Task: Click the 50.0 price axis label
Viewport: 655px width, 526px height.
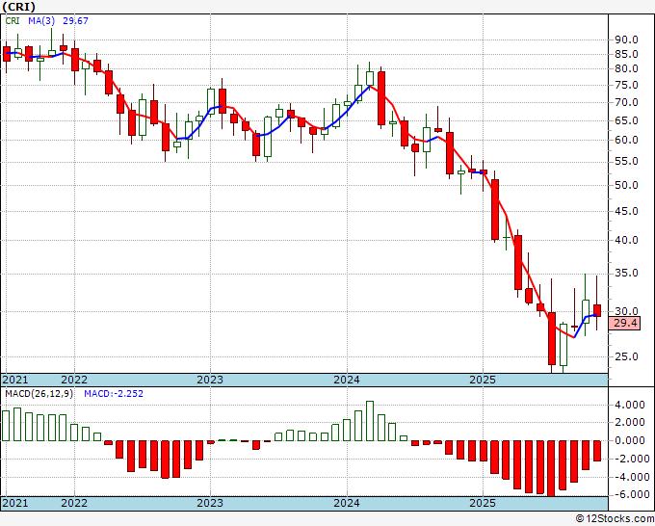Action: [x=626, y=185]
